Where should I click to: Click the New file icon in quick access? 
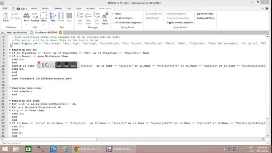coord(14,8)
